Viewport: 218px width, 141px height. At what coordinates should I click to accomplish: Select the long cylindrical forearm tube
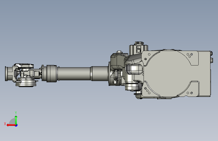(74, 74)
